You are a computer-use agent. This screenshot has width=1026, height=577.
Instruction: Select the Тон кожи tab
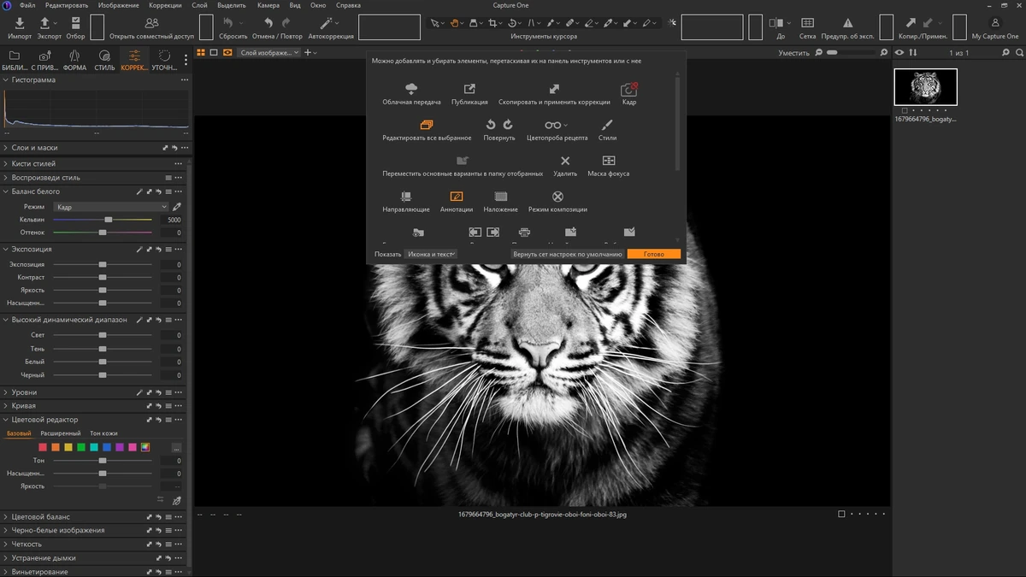click(104, 433)
